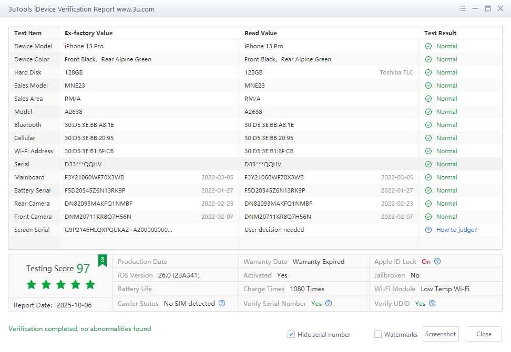Image resolution: width=511 pixels, height=352 pixels.
Task: Select the iOS Version 26.0 (23A341) value
Action: 179,275
